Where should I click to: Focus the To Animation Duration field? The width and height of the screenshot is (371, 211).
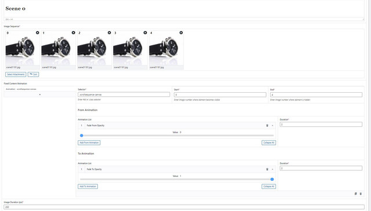pyautogui.click(x=321, y=168)
